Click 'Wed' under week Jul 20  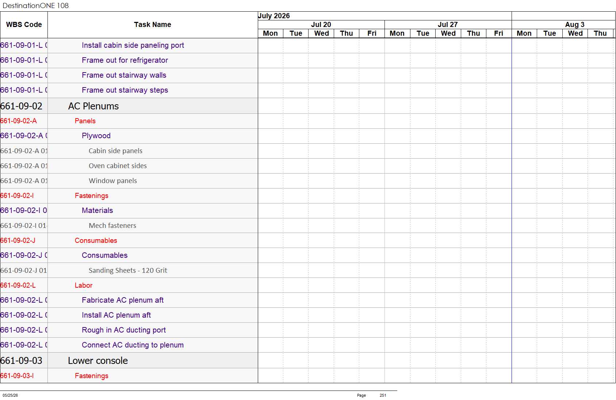click(x=321, y=34)
